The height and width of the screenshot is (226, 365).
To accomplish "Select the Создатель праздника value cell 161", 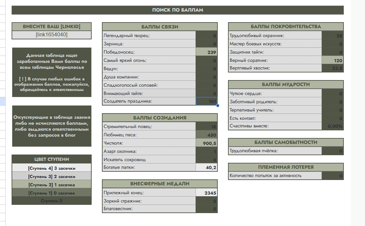I will tap(206, 101).
